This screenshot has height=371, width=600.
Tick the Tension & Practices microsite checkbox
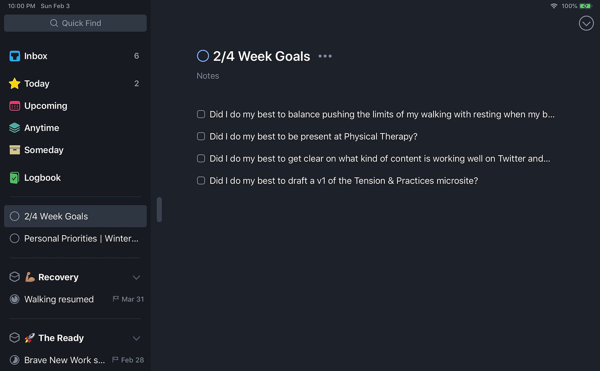(201, 180)
